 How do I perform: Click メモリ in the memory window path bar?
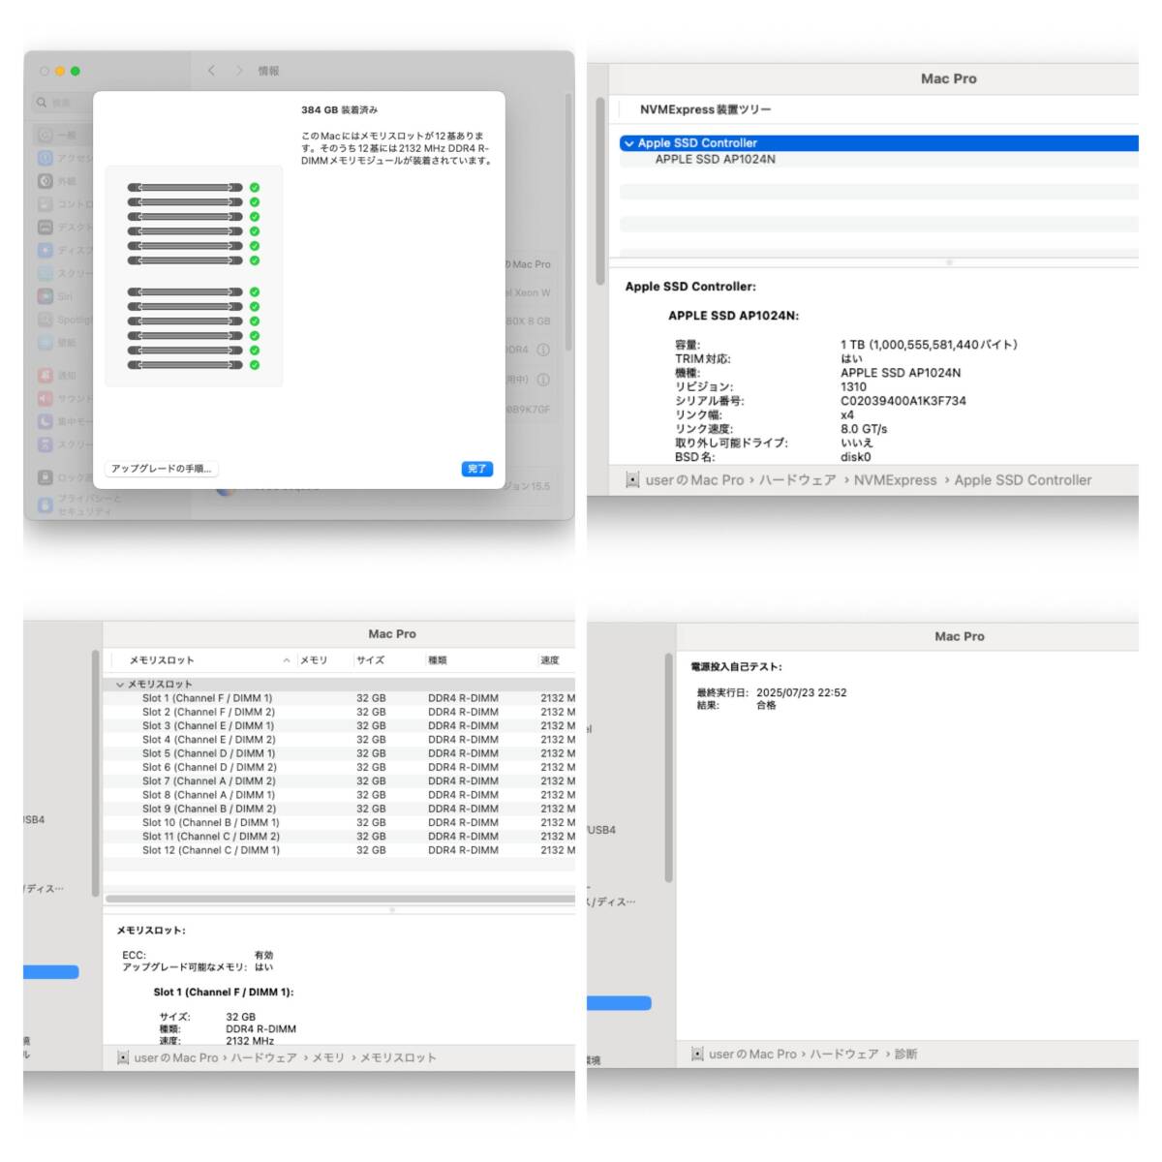328,1057
